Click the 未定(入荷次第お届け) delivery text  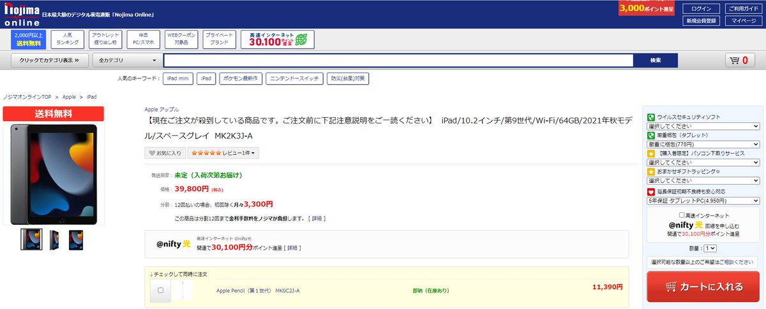(209, 175)
